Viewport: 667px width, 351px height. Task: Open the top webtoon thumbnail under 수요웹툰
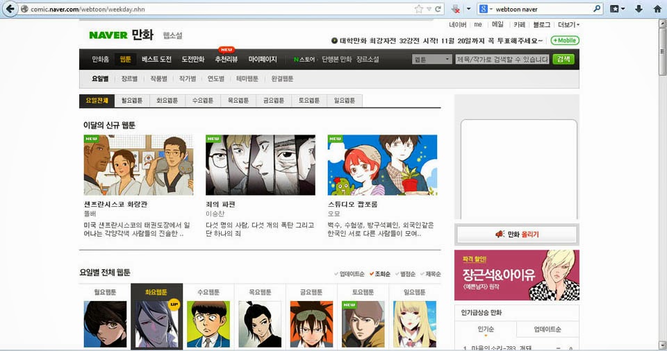click(208, 324)
